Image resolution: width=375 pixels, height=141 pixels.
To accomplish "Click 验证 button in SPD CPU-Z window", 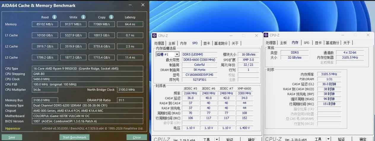I will (230, 139).
